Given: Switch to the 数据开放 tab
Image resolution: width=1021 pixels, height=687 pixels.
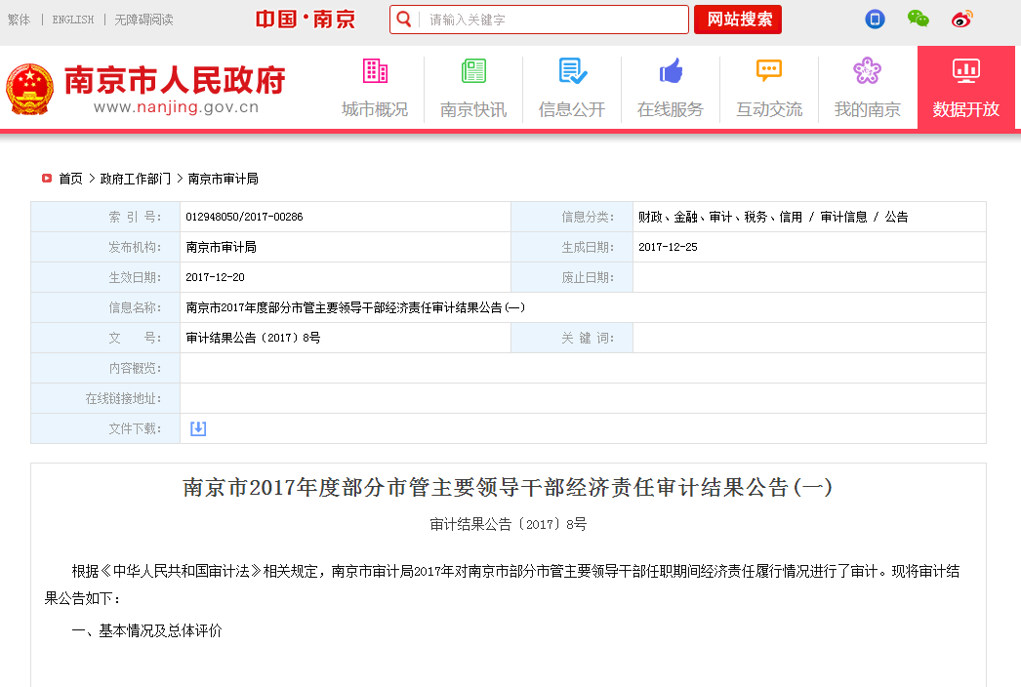Looking at the screenshot, I should [966, 89].
